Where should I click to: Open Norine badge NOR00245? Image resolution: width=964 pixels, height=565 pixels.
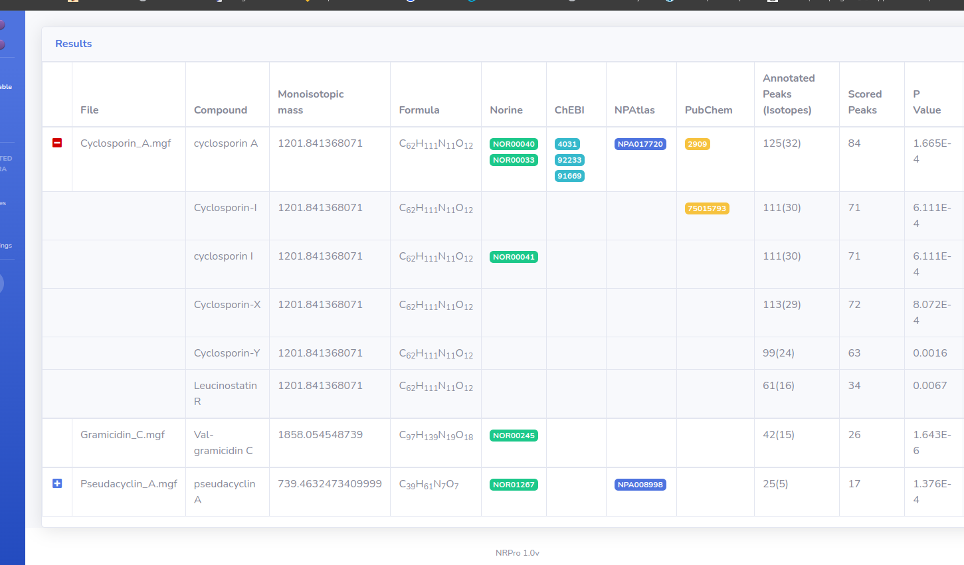[x=514, y=436]
